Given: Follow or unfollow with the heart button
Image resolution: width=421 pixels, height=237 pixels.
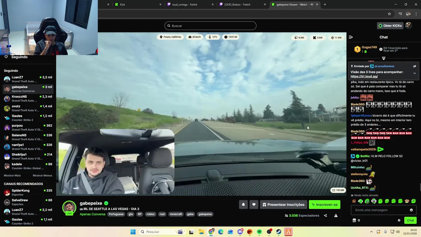Looking at the screenshot, I should (254, 204).
